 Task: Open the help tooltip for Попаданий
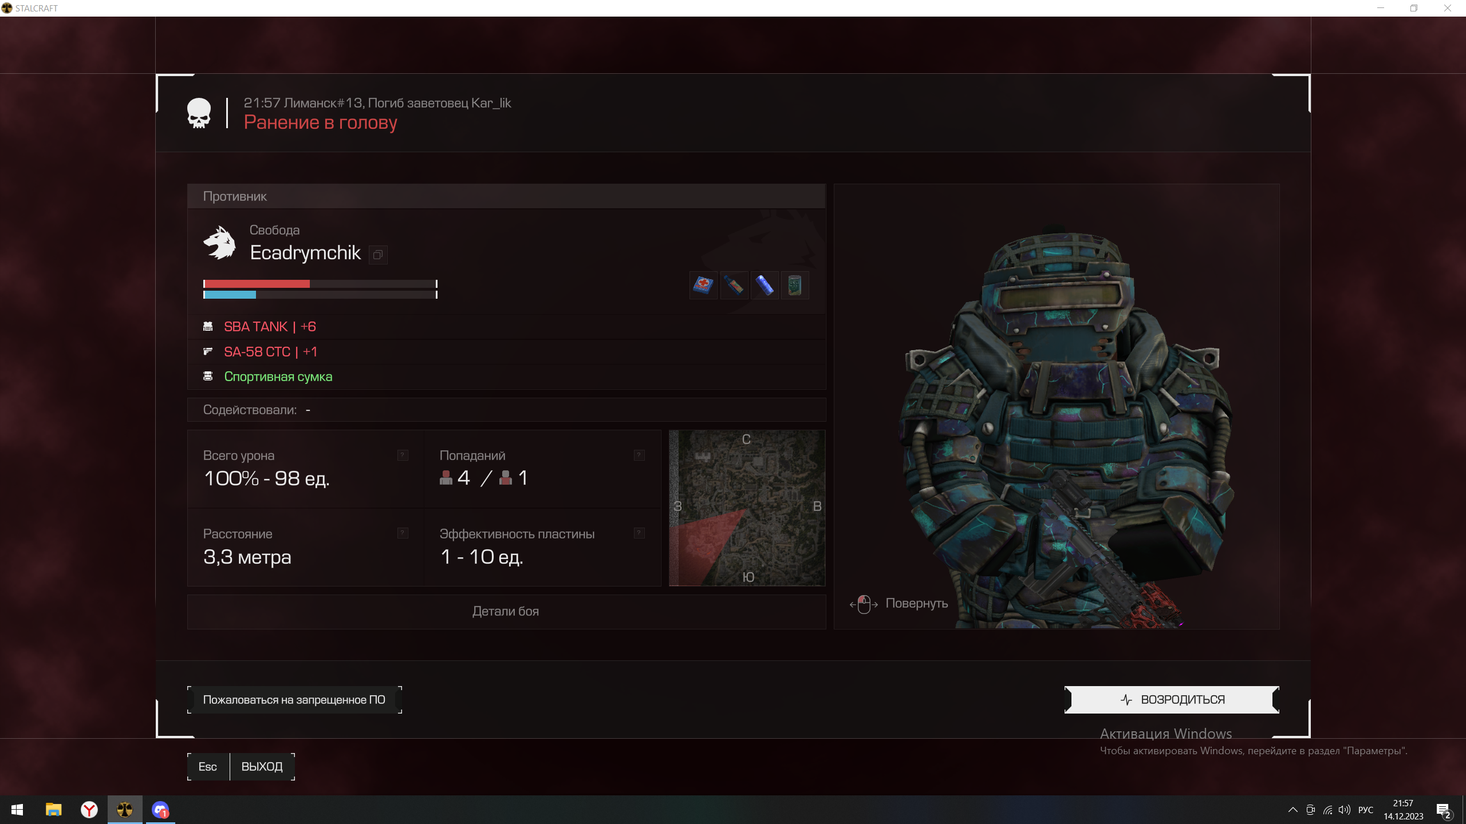point(639,455)
